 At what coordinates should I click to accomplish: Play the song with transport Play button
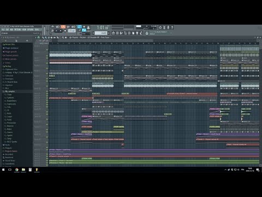tap(56, 31)
